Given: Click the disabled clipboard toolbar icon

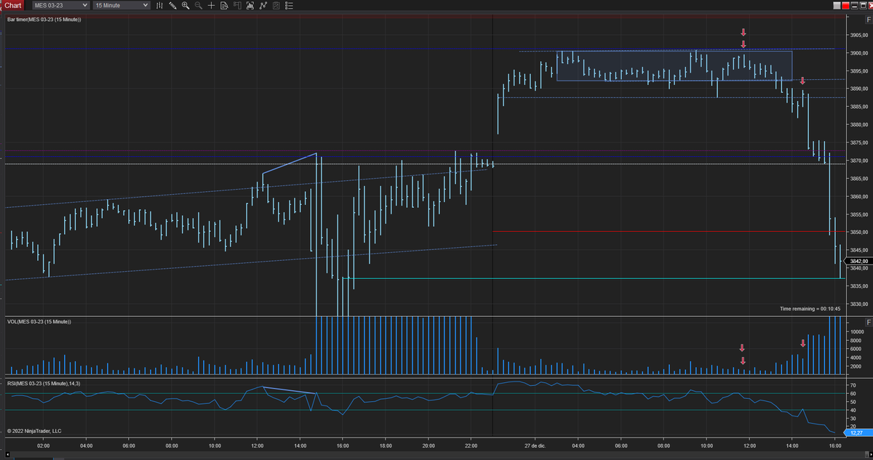Looking at the screenshot, I should (276, 5).
